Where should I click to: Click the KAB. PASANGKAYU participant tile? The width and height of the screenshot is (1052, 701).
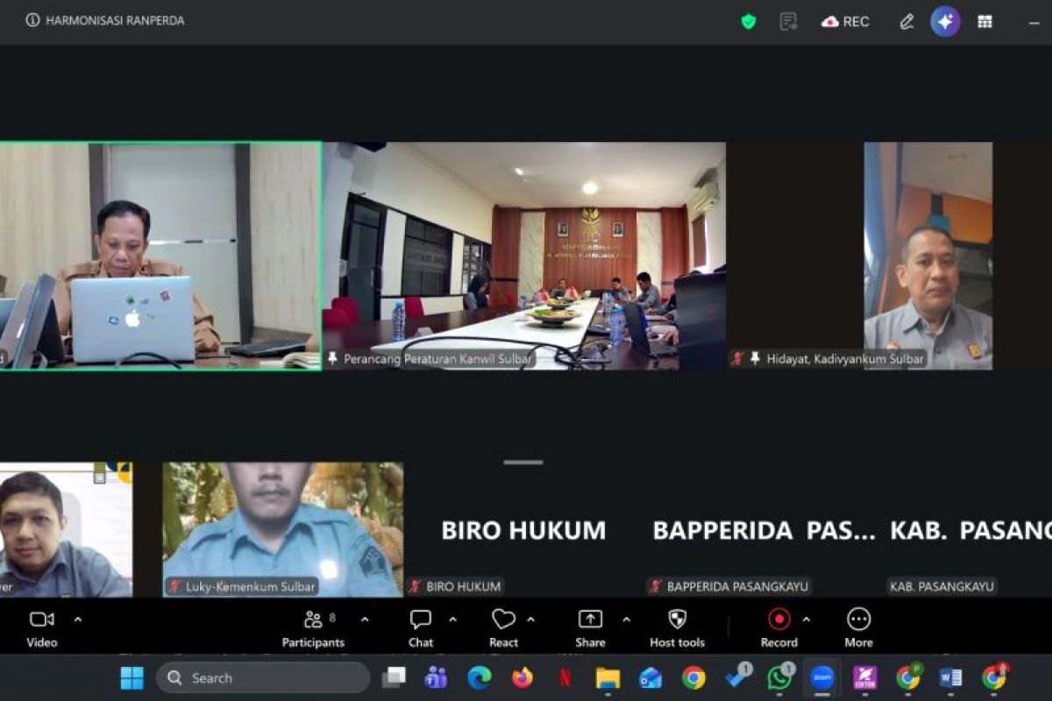click(968, 529)
